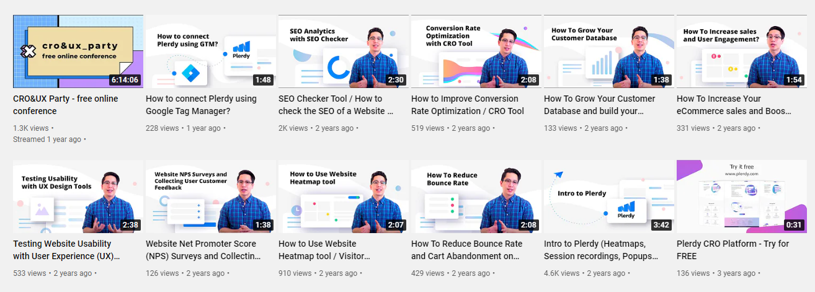This screenshot has height=292, width=815.
Task: Click '331 views • 2 years ago' text
Action: (x=716, y=128)
